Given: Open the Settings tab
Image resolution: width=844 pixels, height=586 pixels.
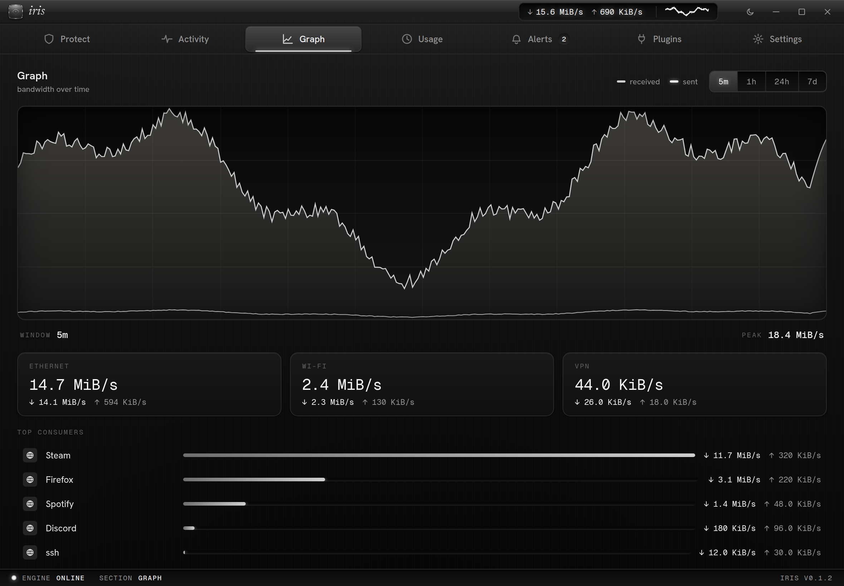Looking at the screenshot, I should coord(777,39).
